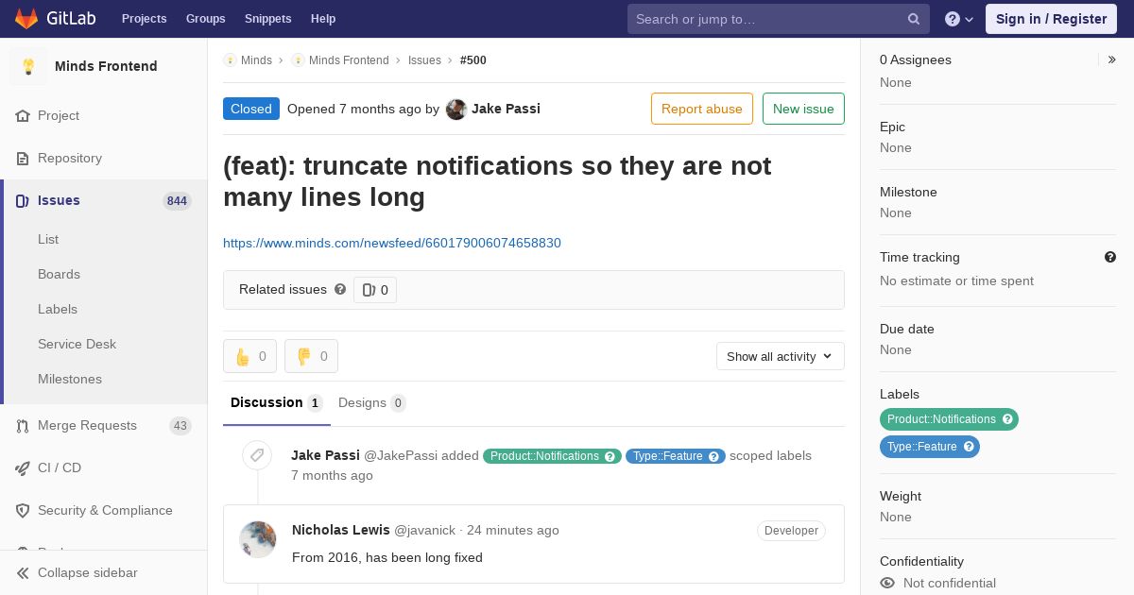Screen dimensions: 1134x595
Task: Click the Closed status badge
Action: point(251,109)
